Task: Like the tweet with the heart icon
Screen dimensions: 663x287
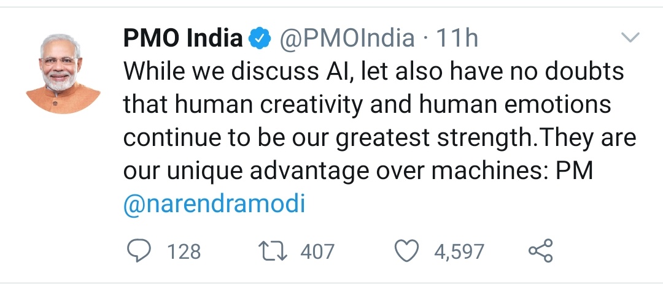Action: coord(407,251)
